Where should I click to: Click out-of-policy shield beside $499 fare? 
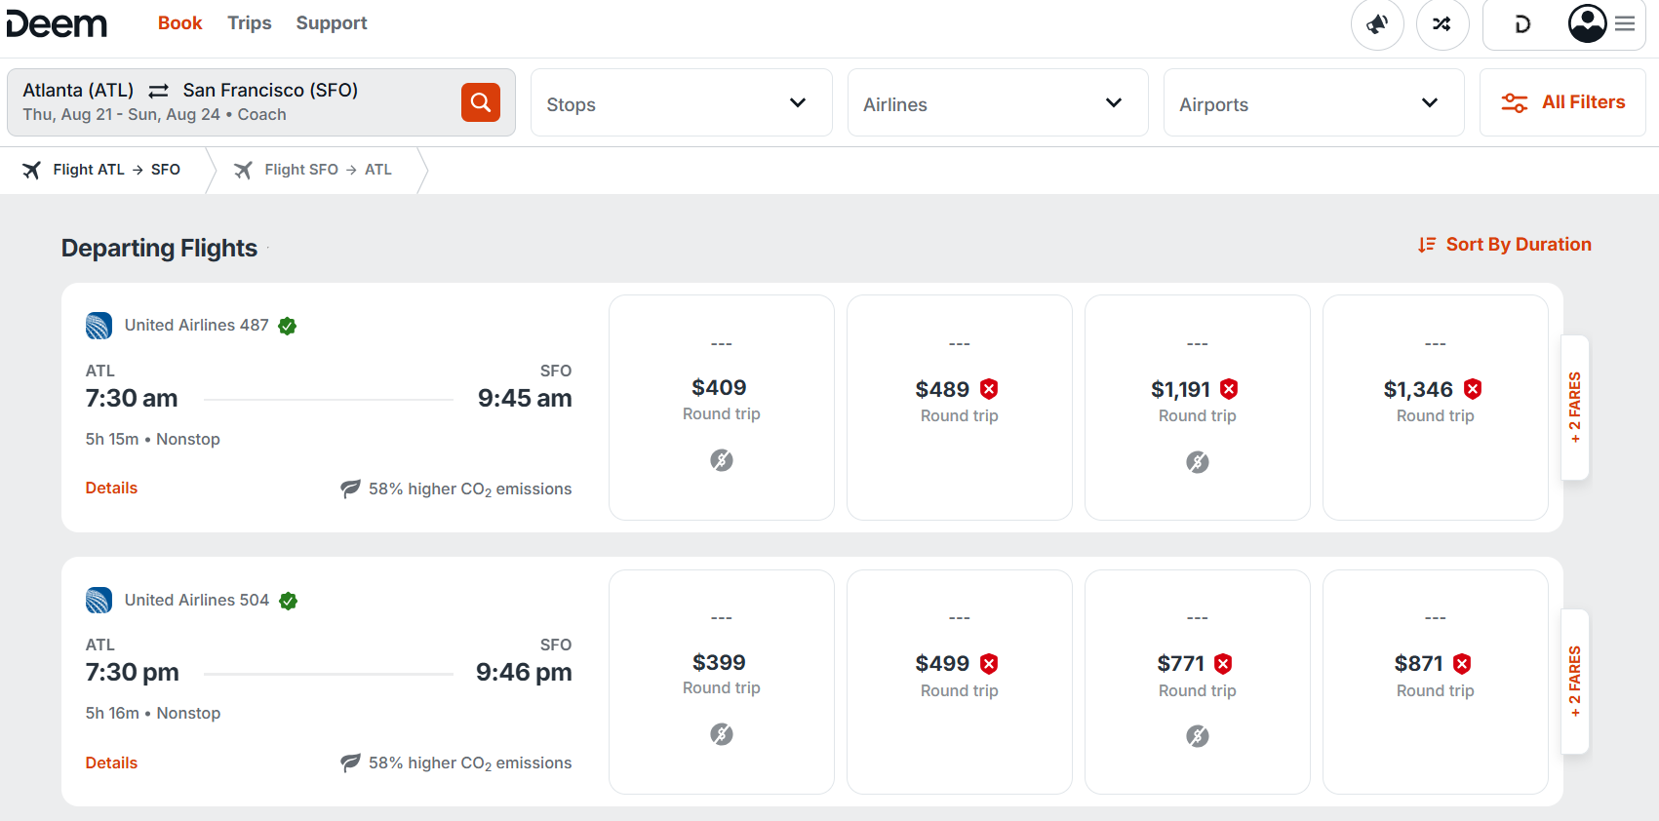[x=989, y=664]
